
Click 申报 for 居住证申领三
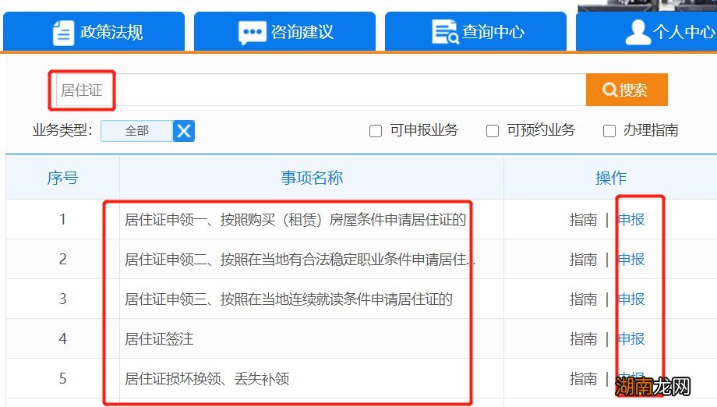(x=631, y=299)
